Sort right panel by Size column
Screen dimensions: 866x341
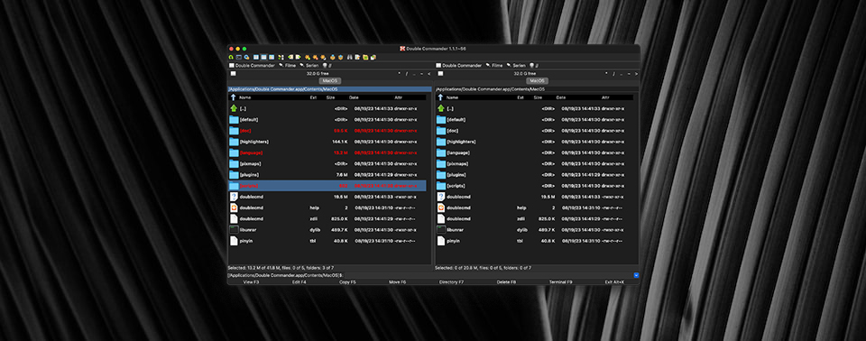pos(538,97)
